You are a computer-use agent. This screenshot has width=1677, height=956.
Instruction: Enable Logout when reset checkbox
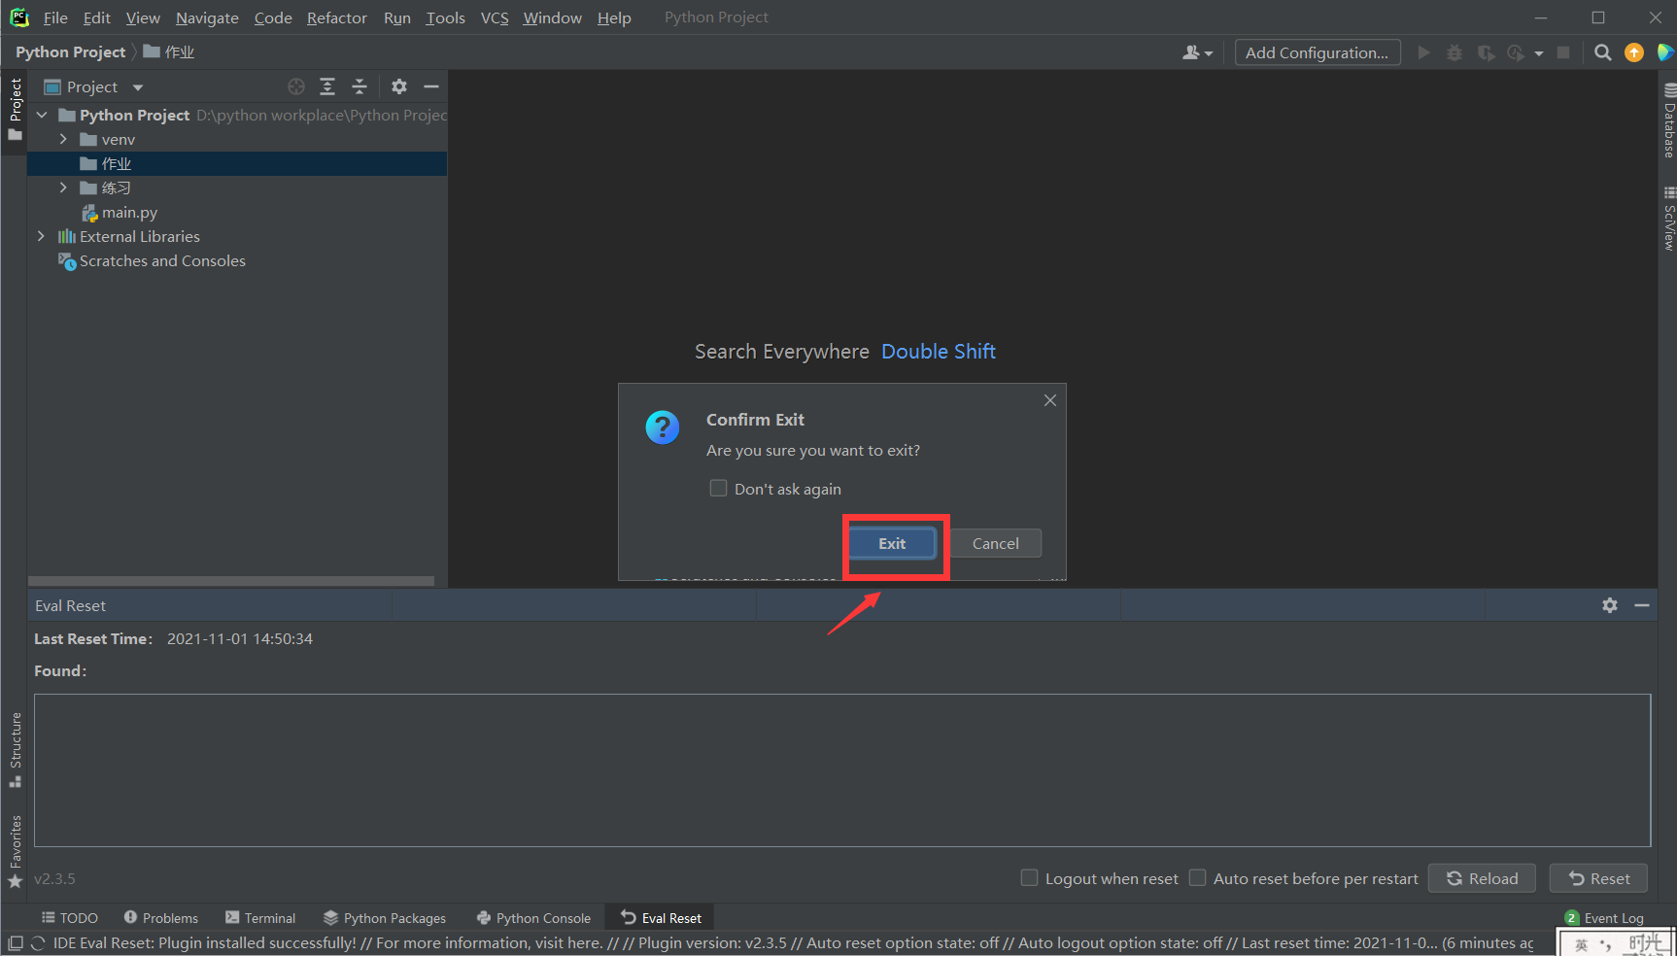tap(1029, 877)
